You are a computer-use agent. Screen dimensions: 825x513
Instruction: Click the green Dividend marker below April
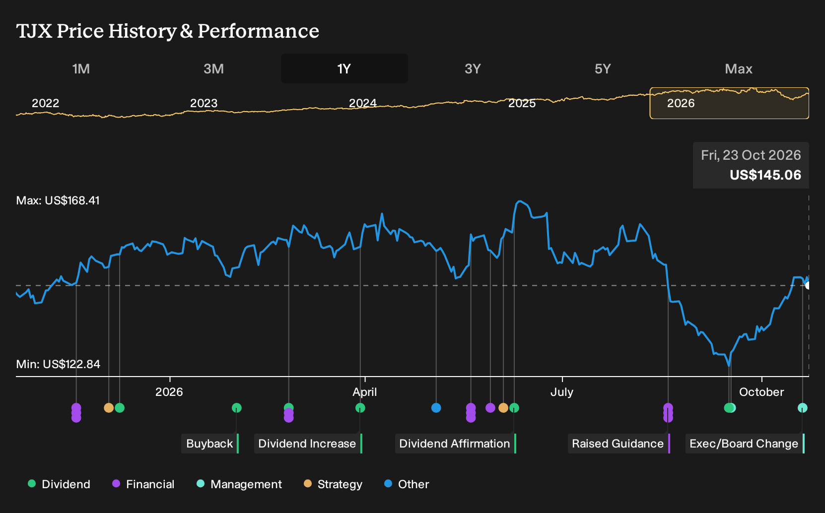click(x=360, y=408)
